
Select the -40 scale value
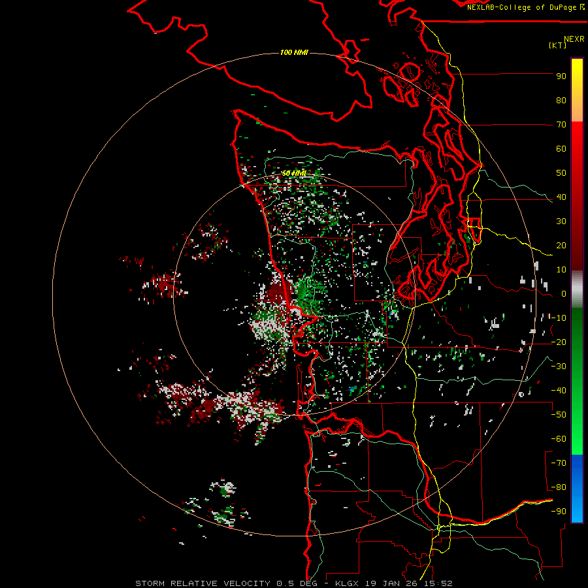(559, 391)
